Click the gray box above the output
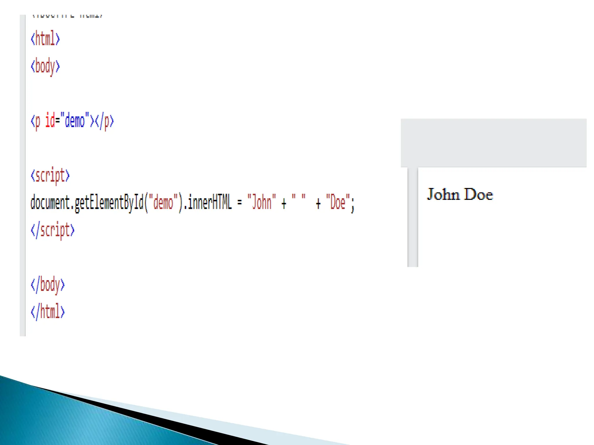The width and height of the screenshot is (594, 445). 493,143
